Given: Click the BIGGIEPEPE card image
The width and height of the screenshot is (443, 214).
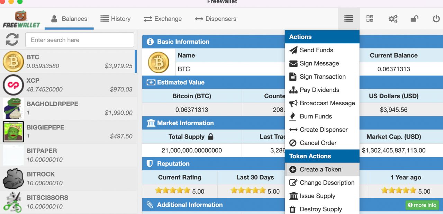Looking at the screenshot, I should point(13,132).
